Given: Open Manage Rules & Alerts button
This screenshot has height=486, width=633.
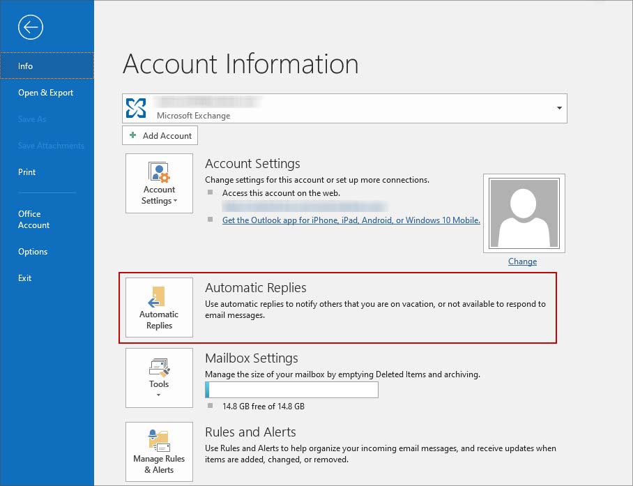Looking at the screenshot, I should tap(159, 452).
